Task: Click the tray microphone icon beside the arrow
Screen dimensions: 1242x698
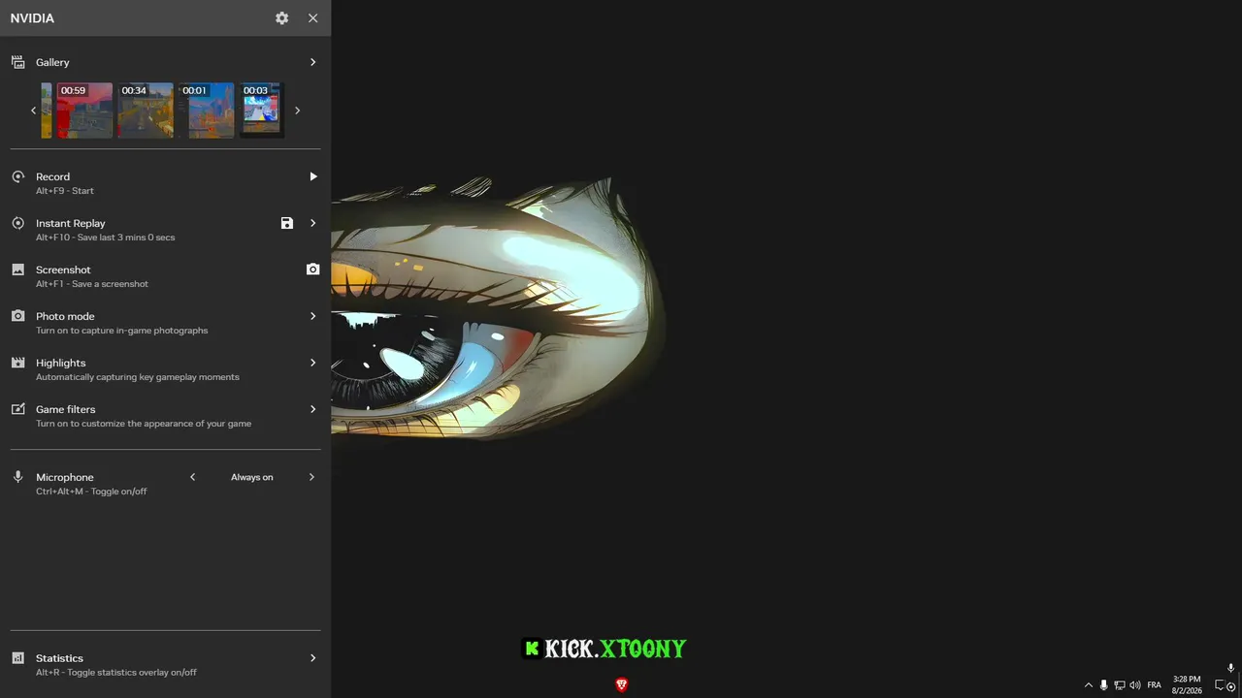Action: coord(1103,685)
